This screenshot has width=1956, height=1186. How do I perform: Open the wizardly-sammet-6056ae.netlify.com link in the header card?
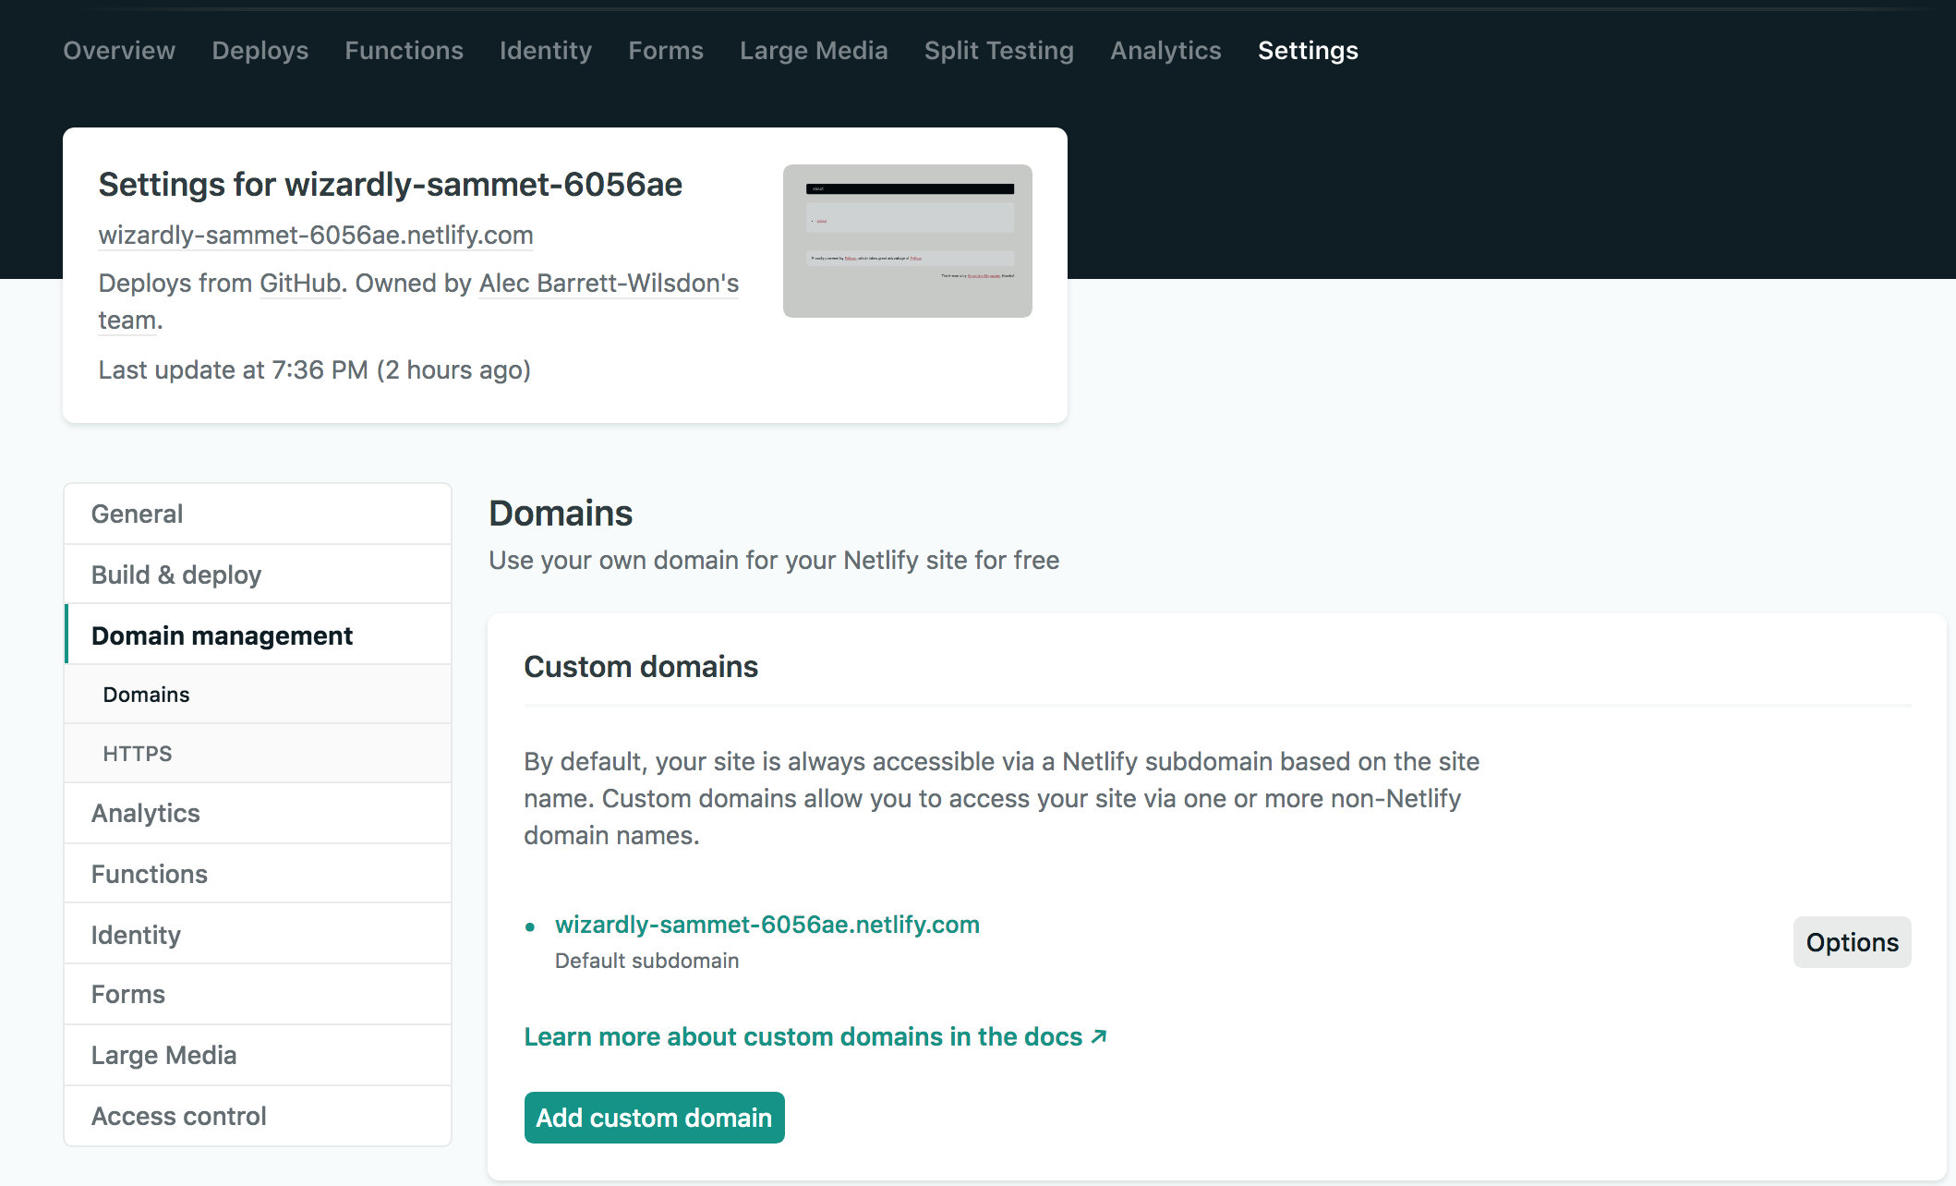coord(316,236)
